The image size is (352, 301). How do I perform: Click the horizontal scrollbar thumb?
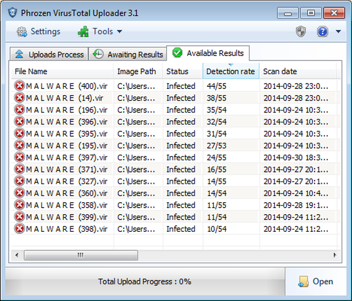pyautogui.click(x=81, y=255)
